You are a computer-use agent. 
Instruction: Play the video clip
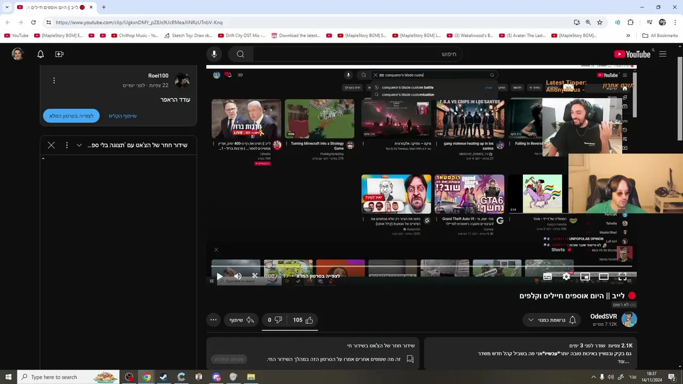tap(219, 276)
